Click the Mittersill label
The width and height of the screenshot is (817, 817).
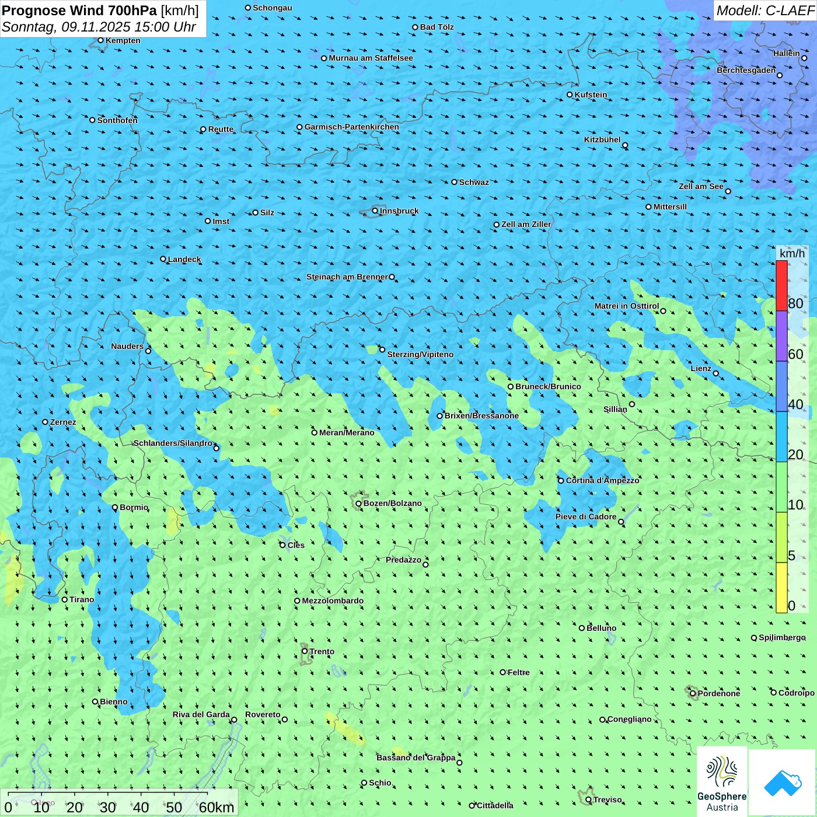(670, 207)
